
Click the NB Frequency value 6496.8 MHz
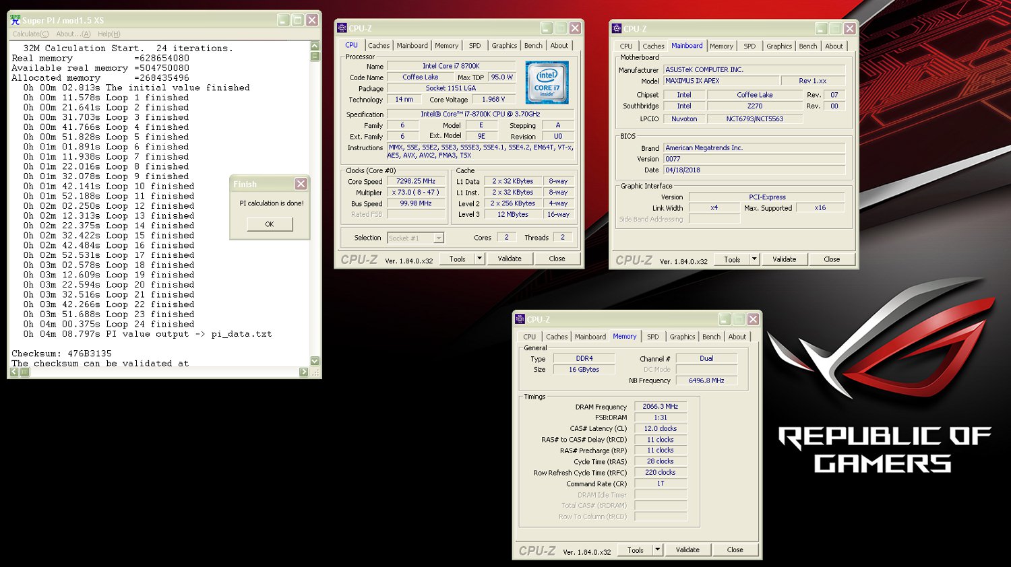706,381
